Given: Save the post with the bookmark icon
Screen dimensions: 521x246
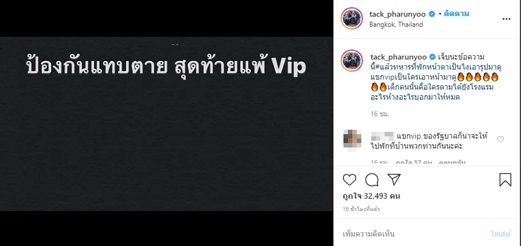Looking at the screenshot, I should (505, 180).
